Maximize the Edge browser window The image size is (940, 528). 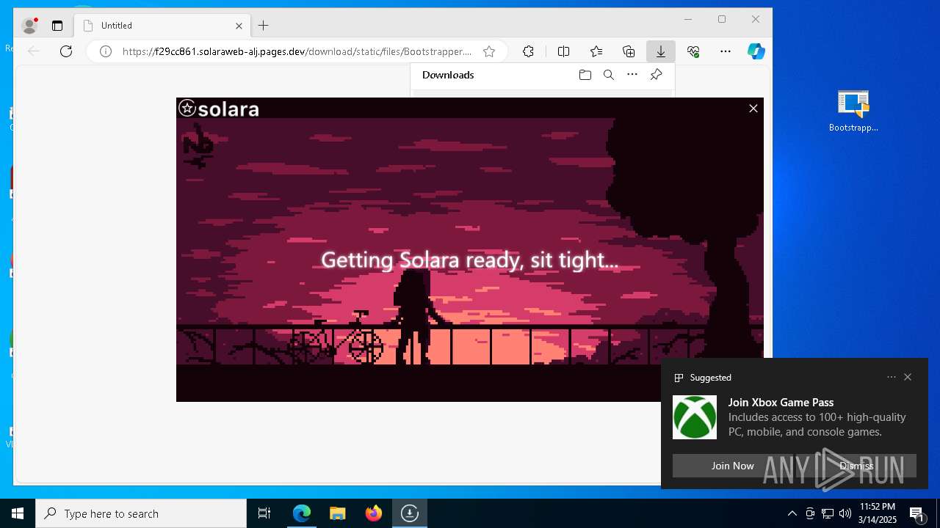click(722, 20)
